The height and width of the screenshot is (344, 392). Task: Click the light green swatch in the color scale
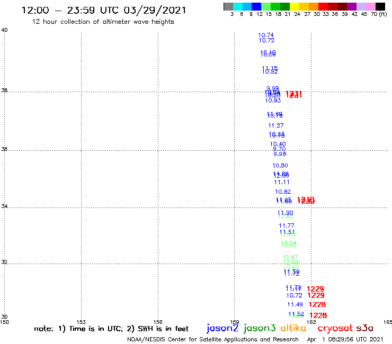click(266, 6)
